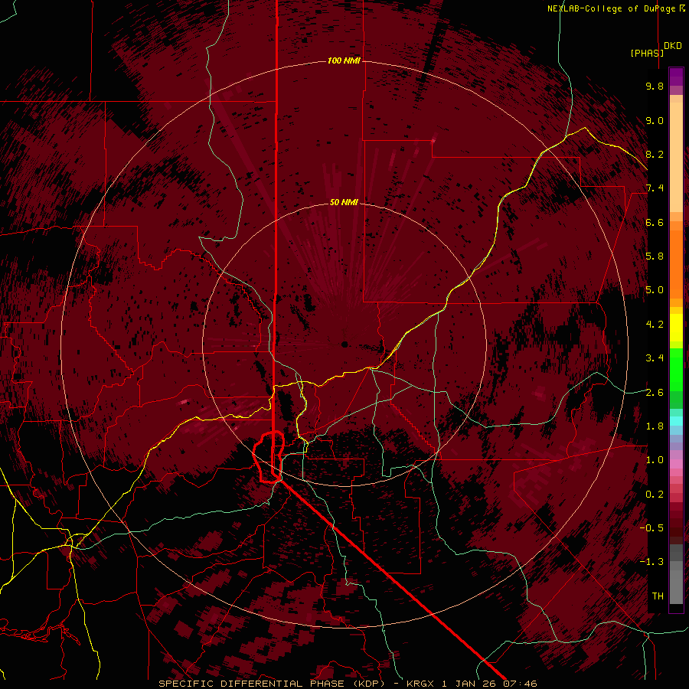The height and width of the screenshot is (689, 689).
Task: Select the 4.2 scale value
Action: click(x=655, y=325)
